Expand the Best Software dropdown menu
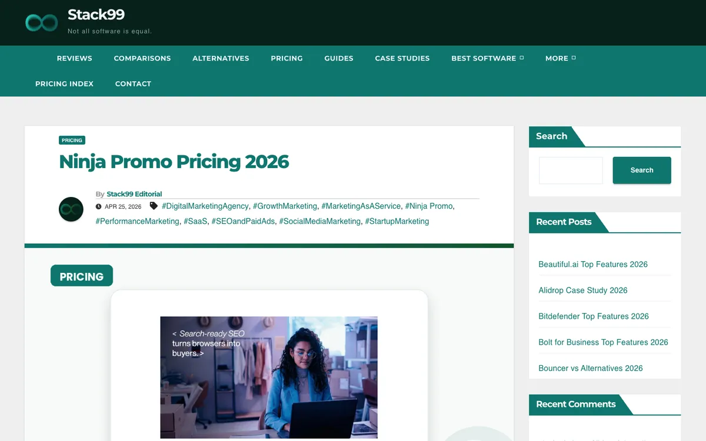 pyautogui.click(x=487, y=58)
